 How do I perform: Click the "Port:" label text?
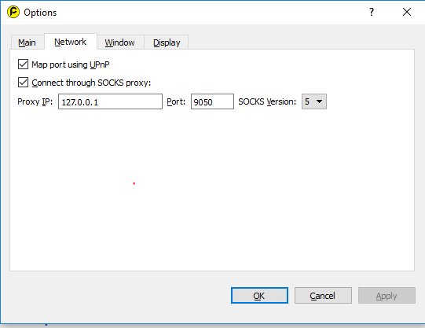176,101
